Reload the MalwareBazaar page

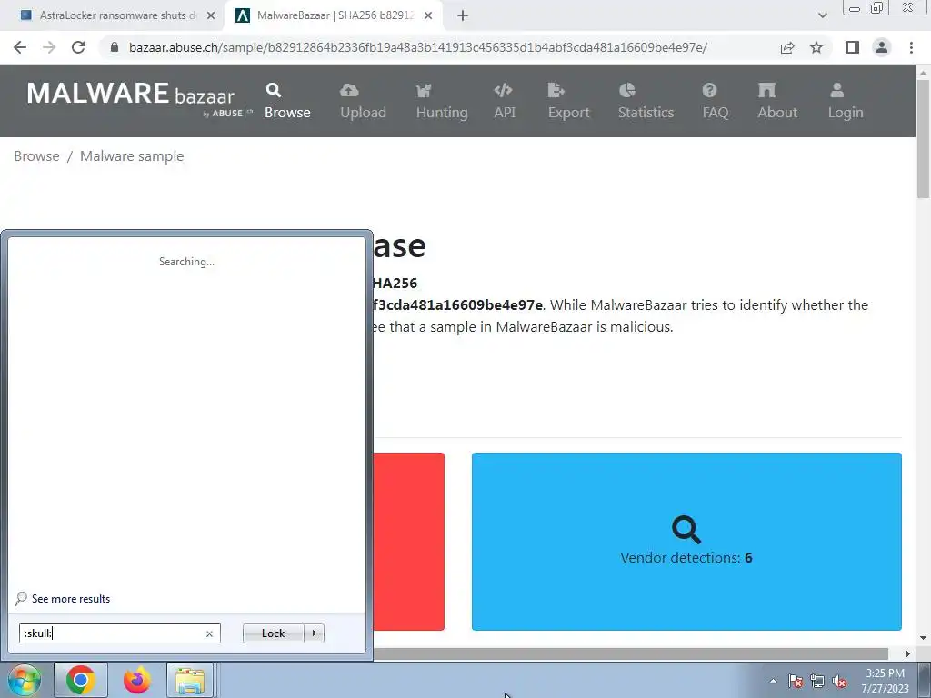tap(78, 47)
